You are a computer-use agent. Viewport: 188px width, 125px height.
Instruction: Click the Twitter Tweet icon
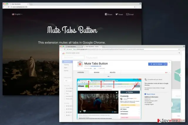117,14
